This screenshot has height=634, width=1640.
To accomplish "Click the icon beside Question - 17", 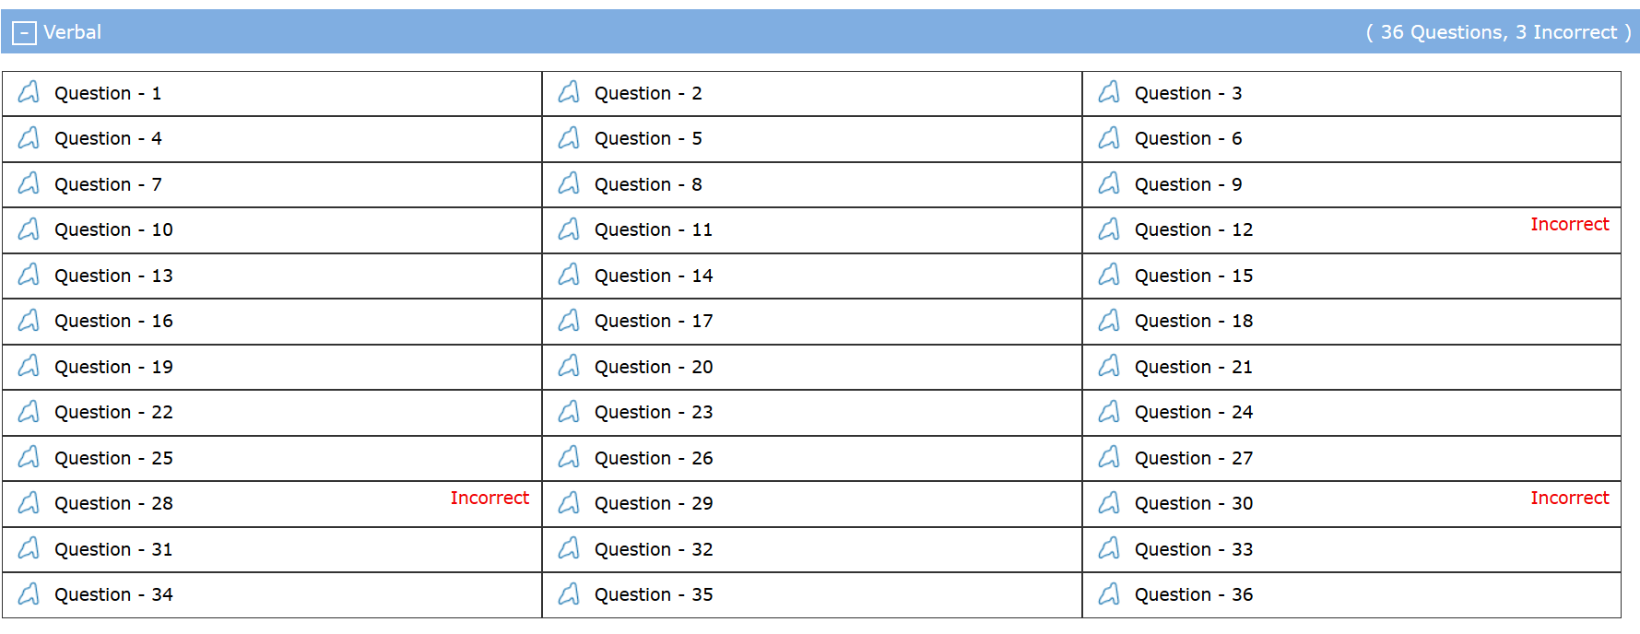I will [x=570, y=321].
